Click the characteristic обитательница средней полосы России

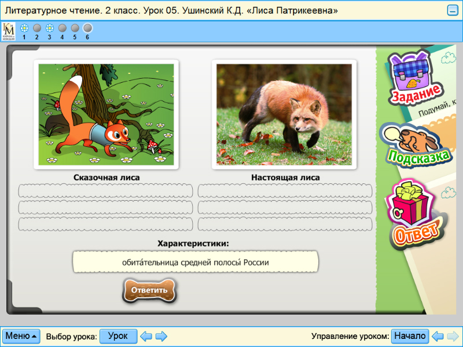195,261
